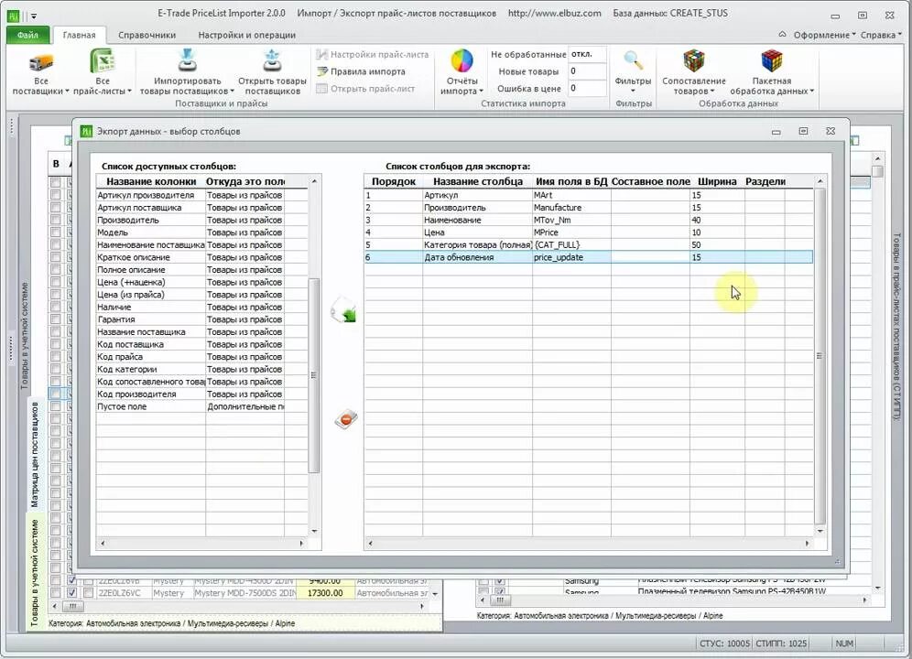The image size is (912, 659).
Task: Remove column from export list red icon
Action: tap(345, 419)
